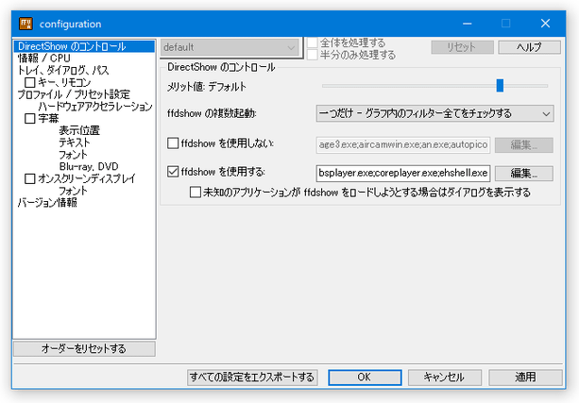This screenshot has height=403, width=579.
Task: Click the 適用 button
Action: [525, 378]
